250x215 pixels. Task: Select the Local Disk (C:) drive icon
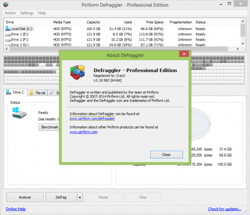pyautogui.click(x=8, y=28)
